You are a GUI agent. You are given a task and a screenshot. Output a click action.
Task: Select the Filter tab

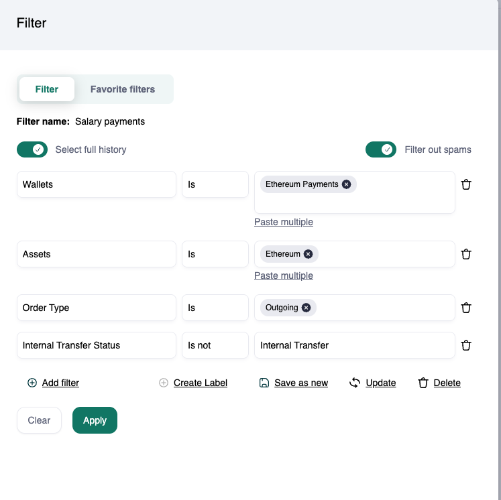47,89
